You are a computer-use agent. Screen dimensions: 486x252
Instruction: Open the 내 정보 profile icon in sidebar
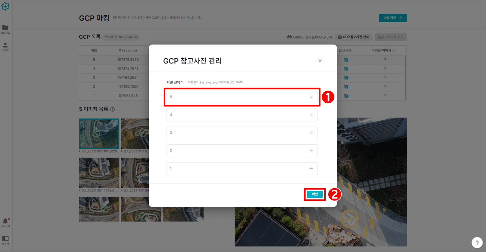click(5, 45)
